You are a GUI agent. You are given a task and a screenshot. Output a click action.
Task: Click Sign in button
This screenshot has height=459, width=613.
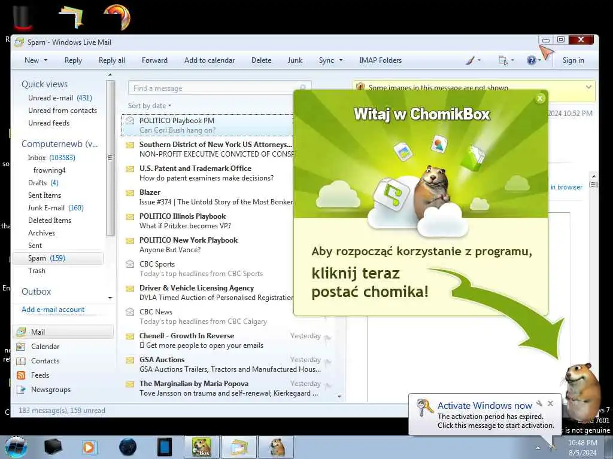click(573, 60)
